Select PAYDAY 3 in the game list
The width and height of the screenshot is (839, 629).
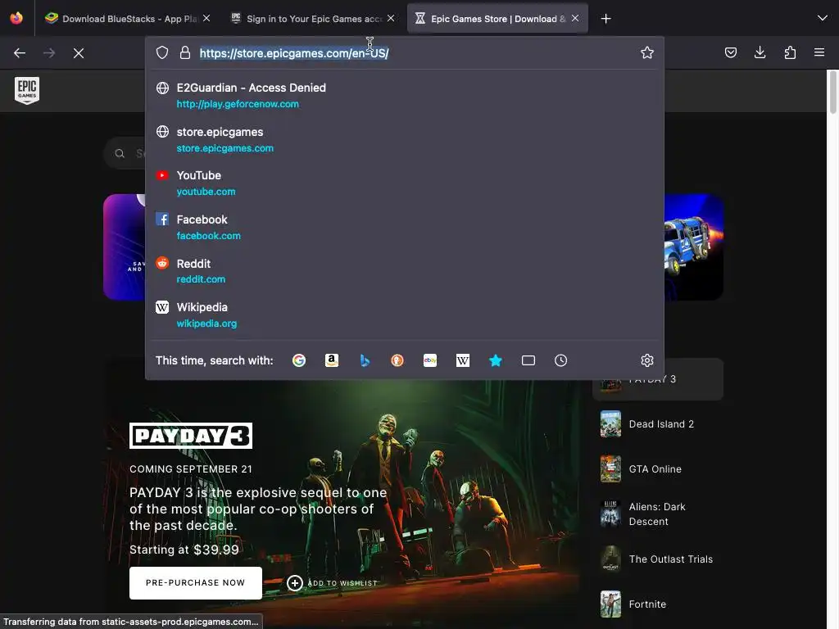(658, 379)
